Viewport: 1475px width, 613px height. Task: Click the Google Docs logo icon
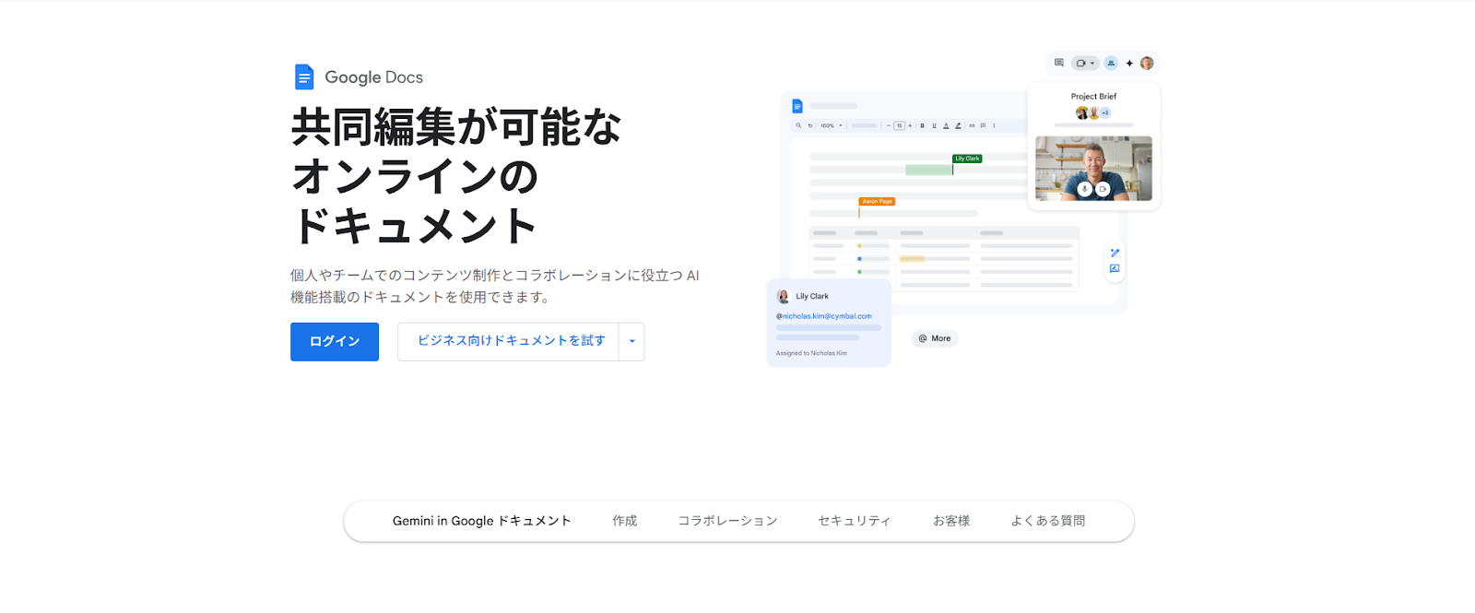[304, 77]
